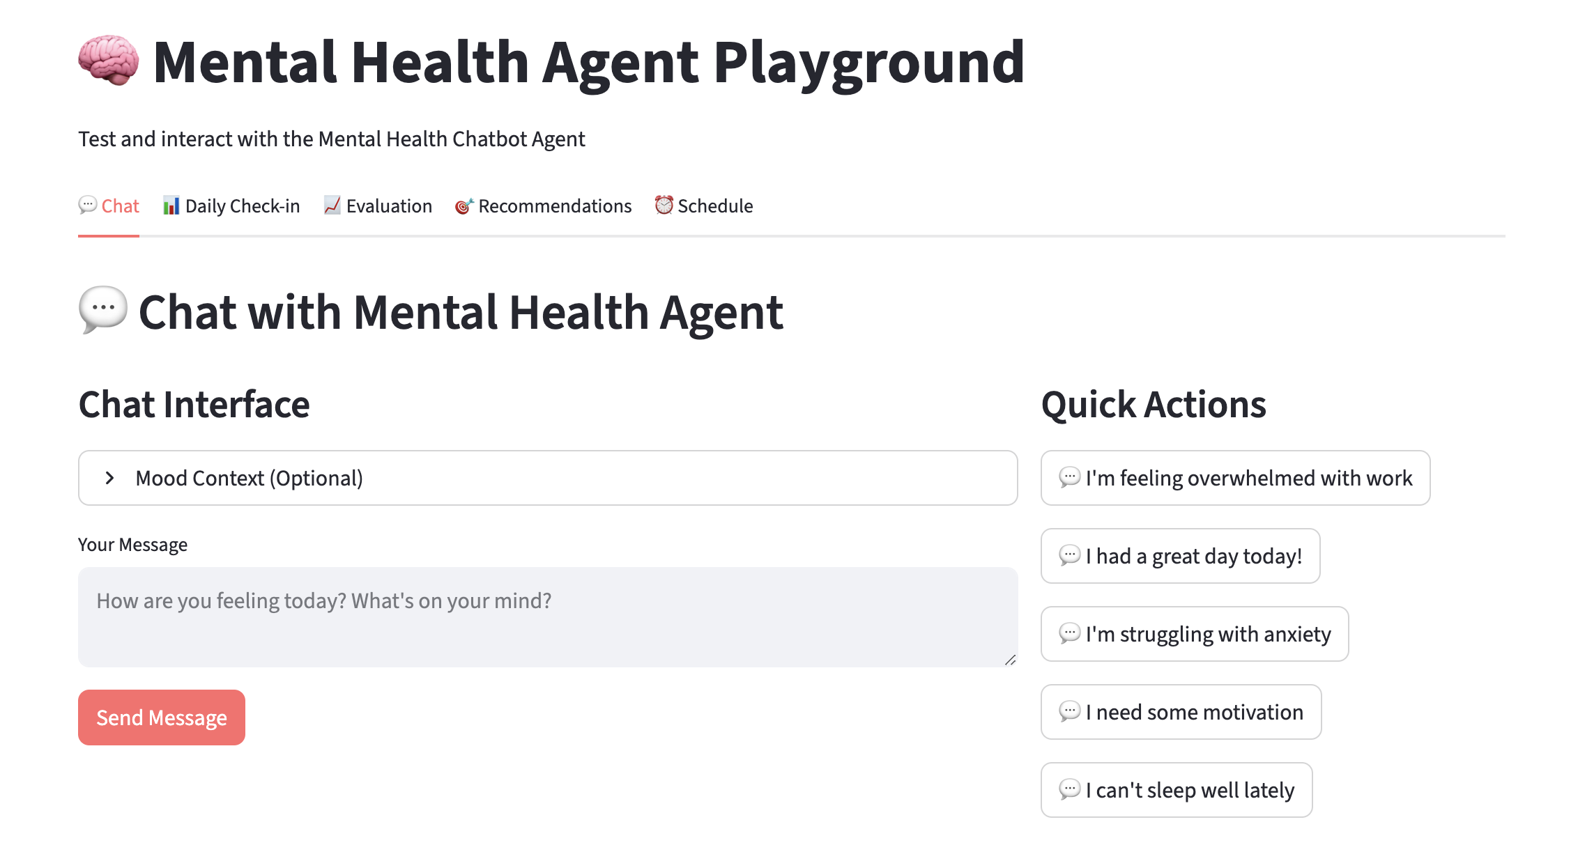Open the Daily Check-in tab
Viewport: 1578px width, 861px height.
click(242, 205)
